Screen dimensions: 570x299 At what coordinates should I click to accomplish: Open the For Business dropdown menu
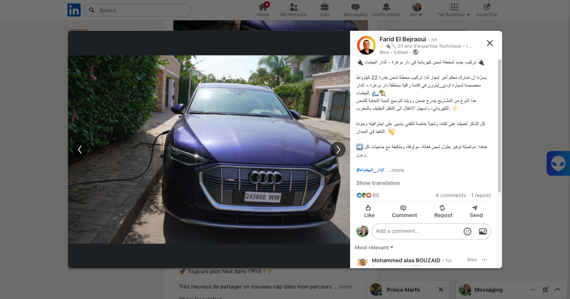(x=454, y=10)
